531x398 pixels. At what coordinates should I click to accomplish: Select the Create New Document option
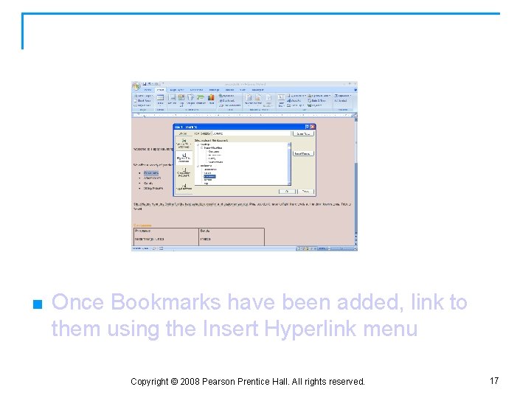click(184, 172)
